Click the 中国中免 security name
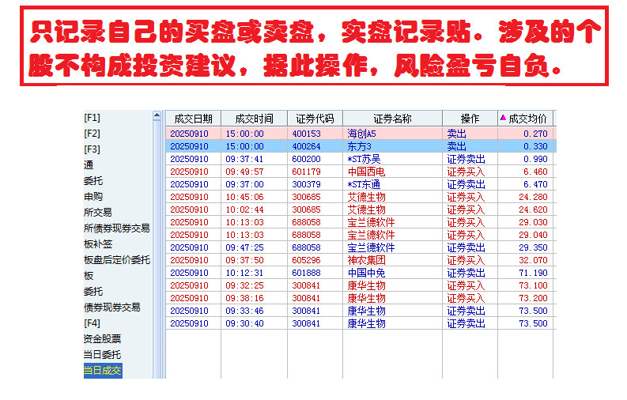This screenshot has height=400, width=627. pyautogui.click(x=366, y=273)
